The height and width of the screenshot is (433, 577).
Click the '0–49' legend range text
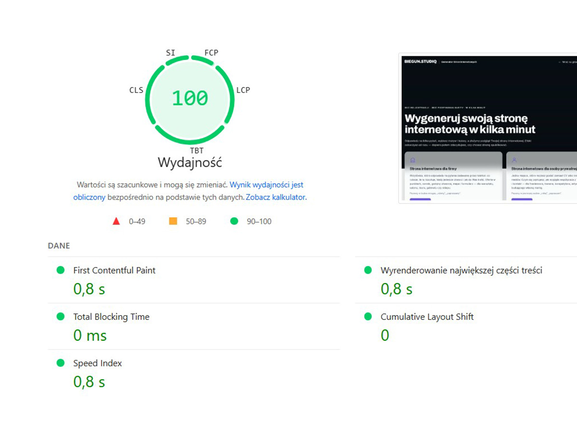[x=137, y=221]
